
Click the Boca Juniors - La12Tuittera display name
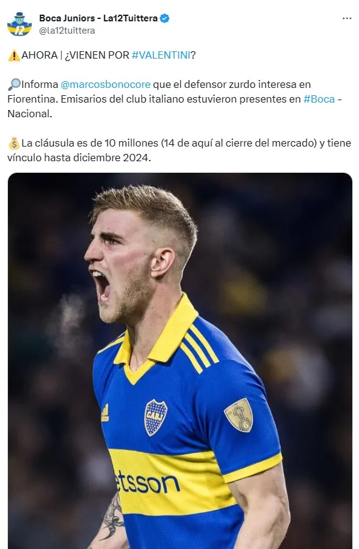pyautogui.click(x=98, y=18)
